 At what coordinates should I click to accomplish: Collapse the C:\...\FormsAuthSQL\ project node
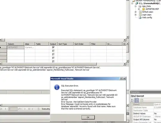click(x=132, y=3)
